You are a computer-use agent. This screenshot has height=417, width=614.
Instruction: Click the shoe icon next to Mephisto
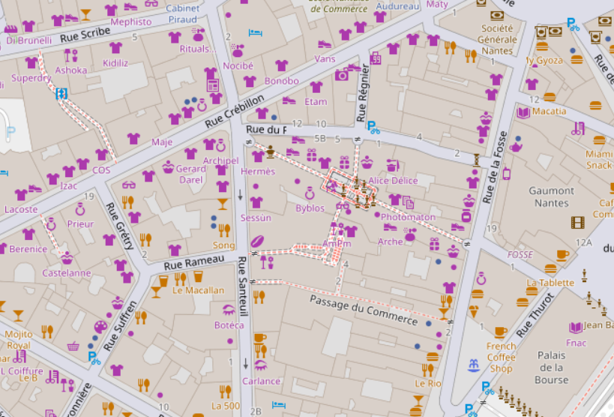coord(130,7)
